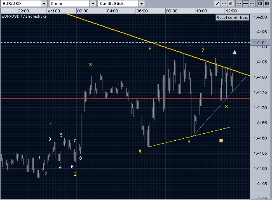Screen dimensions: 272x200
Task: Click the 1.4195 price axis label
Action: 260,32
